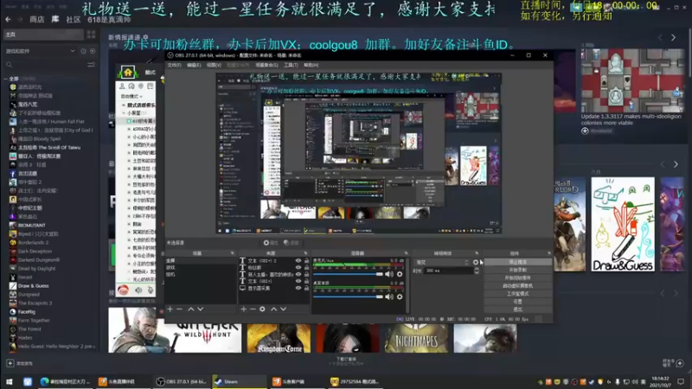Open source properties gear in sources panel toolbar
Screen dimensions: 692x389
(x=262, y=309)
